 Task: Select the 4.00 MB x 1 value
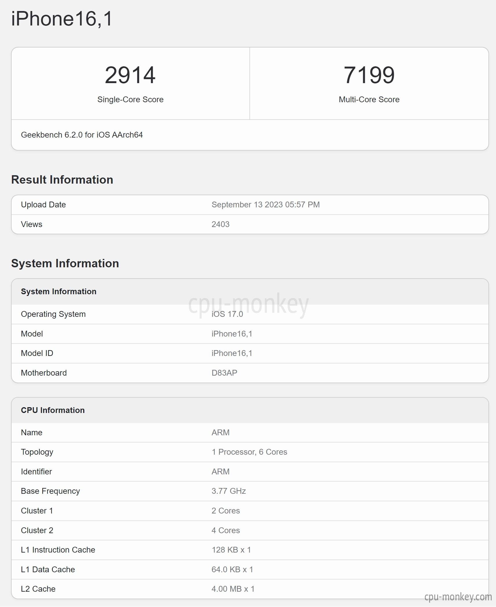(233, 589)
